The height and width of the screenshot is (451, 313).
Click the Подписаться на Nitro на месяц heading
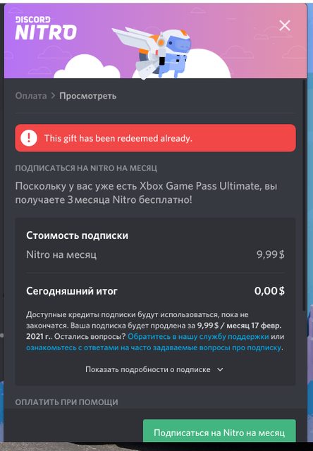(x=86, y=168)
